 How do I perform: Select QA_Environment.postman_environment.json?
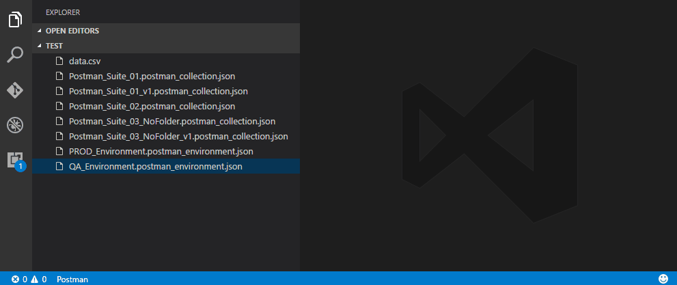pyautogui.click(x=166, y=166)
